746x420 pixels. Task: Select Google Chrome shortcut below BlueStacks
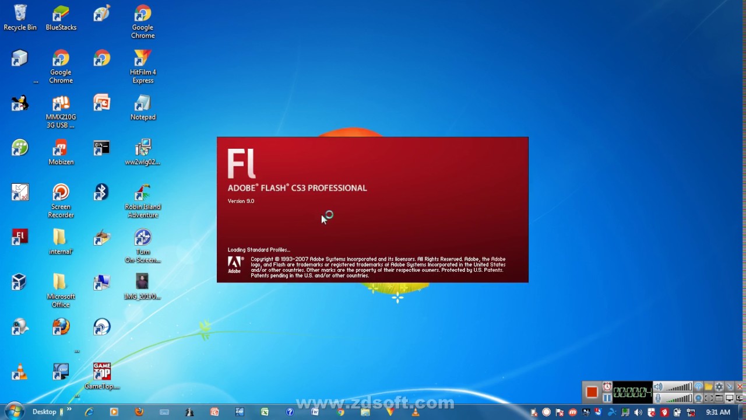pyautogui.click(x=61, y=66)
